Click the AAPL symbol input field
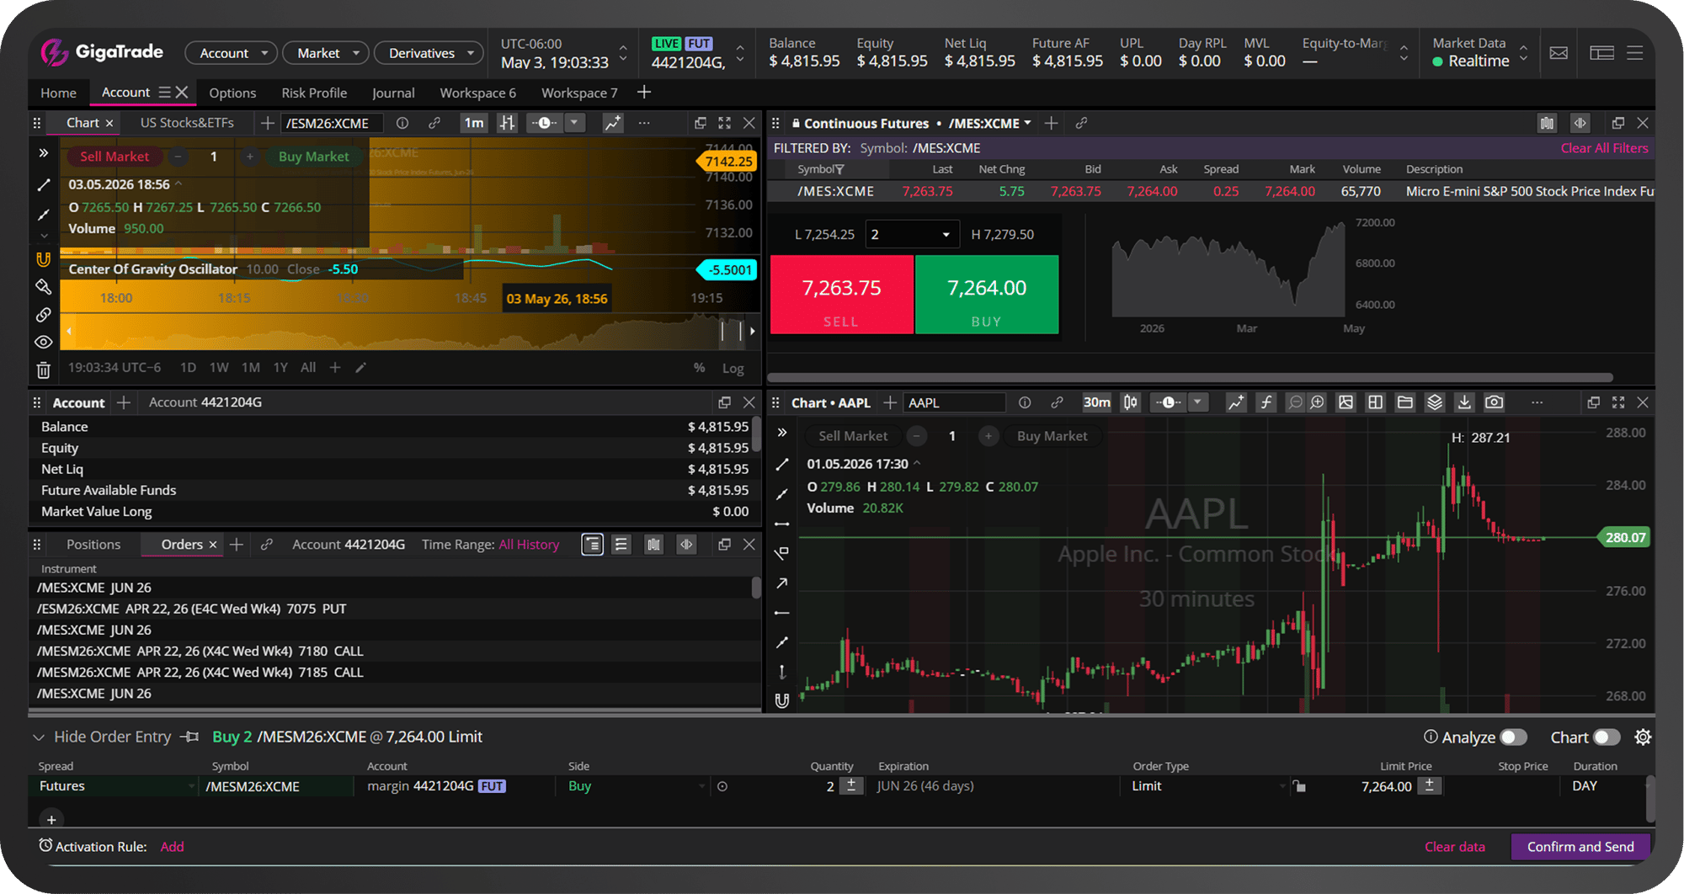 (x=954, y=402)
